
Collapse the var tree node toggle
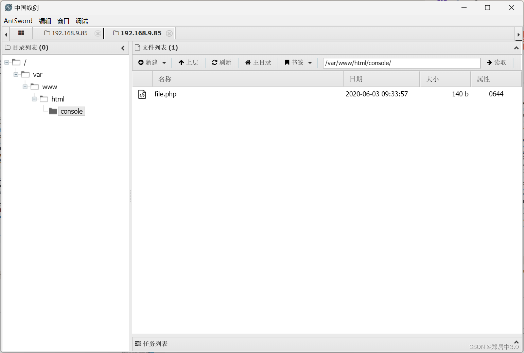(16, 75)
